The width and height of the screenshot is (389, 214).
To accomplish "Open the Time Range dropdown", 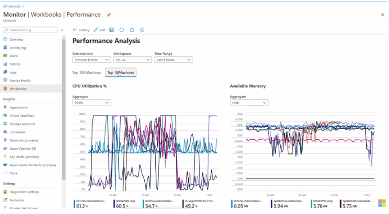I will 174,60.
